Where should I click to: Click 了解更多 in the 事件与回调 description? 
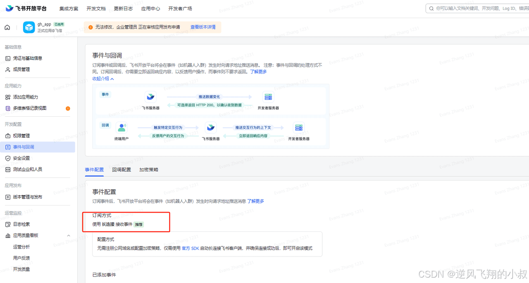[258, 72]
